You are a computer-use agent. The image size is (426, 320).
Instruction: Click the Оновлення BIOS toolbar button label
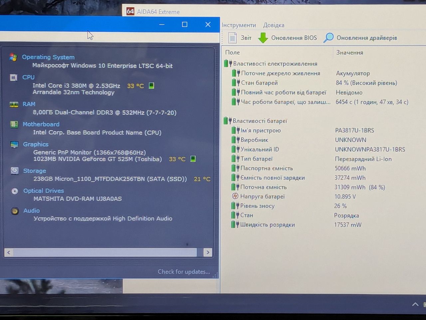294,38
